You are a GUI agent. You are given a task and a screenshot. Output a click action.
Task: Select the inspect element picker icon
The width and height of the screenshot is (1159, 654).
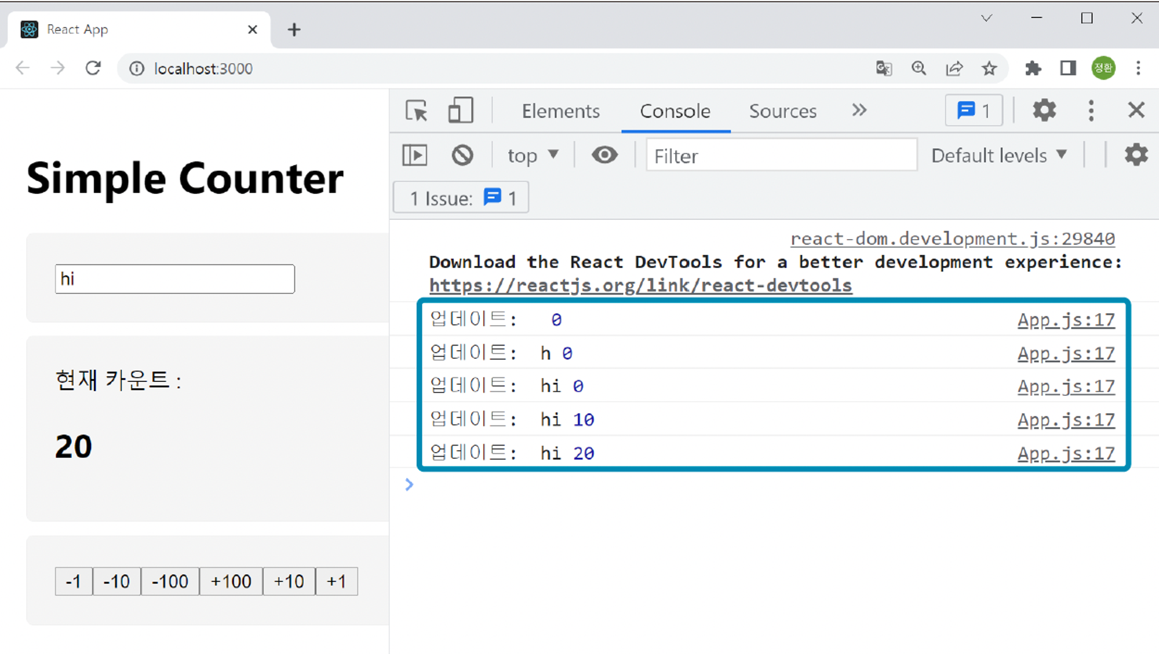click(417, 110)
